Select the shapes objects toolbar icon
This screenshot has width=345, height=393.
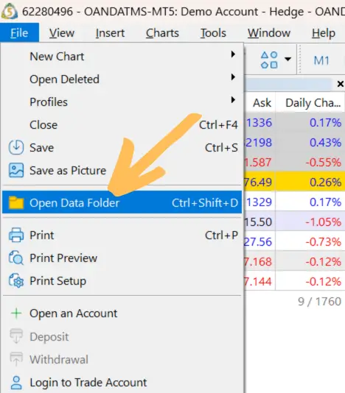269,60
